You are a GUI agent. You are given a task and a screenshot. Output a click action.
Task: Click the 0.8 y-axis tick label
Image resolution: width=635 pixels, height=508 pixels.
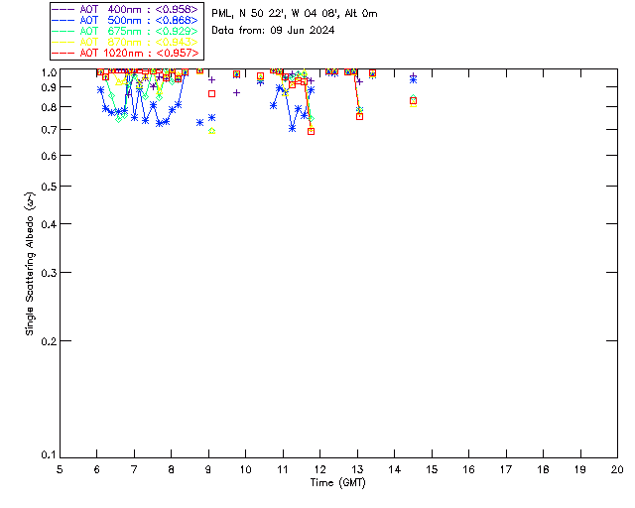pyautogui.click(x=49, y=107)
